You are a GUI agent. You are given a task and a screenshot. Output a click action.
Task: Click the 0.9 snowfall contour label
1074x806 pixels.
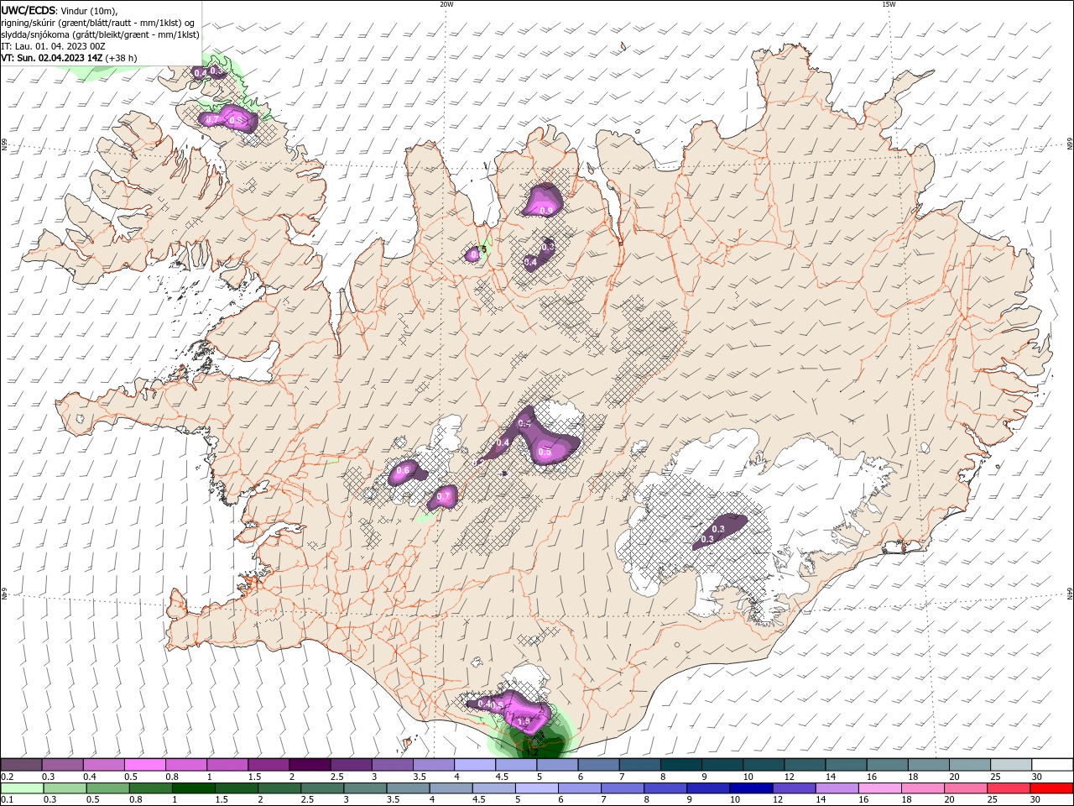click(x=546, y=211)
